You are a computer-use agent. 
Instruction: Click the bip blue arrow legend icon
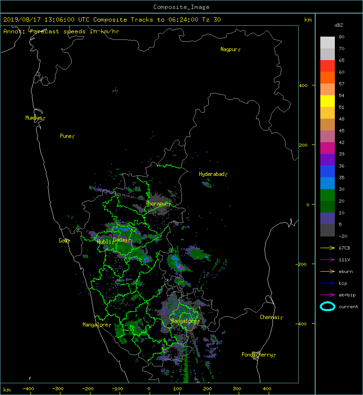pos(327,283)
